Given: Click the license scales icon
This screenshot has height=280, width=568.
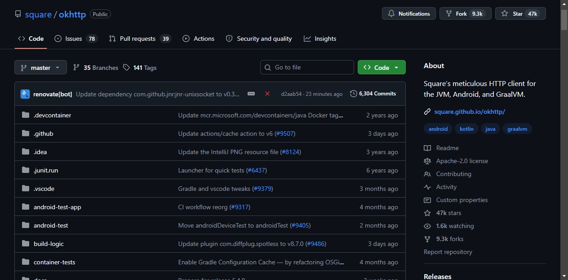Looking at the screenshot, I should click(x=427, y=161).
